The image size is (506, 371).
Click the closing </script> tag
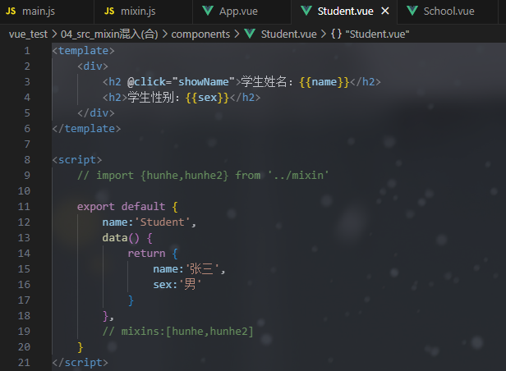pos(80,363)
